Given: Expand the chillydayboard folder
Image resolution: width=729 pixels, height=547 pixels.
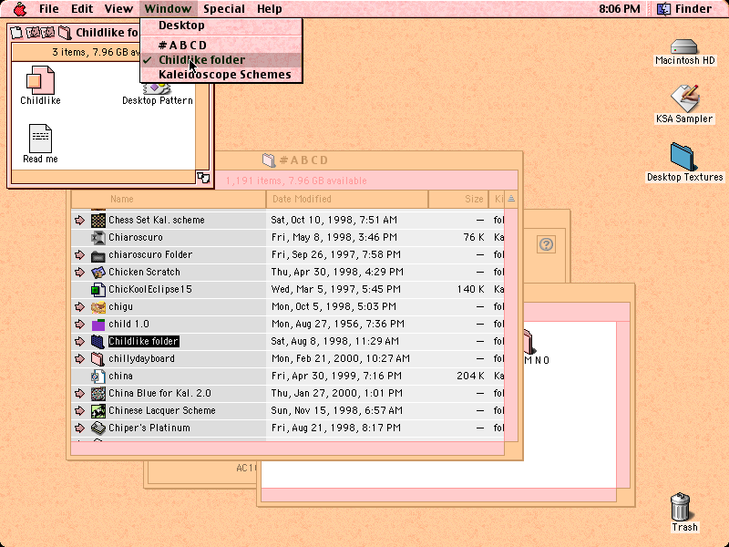Looking at the screenshot, I should click(79, 358).
